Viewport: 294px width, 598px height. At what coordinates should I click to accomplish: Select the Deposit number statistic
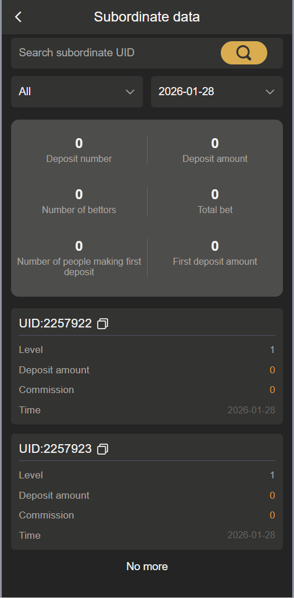coord(79,150)
